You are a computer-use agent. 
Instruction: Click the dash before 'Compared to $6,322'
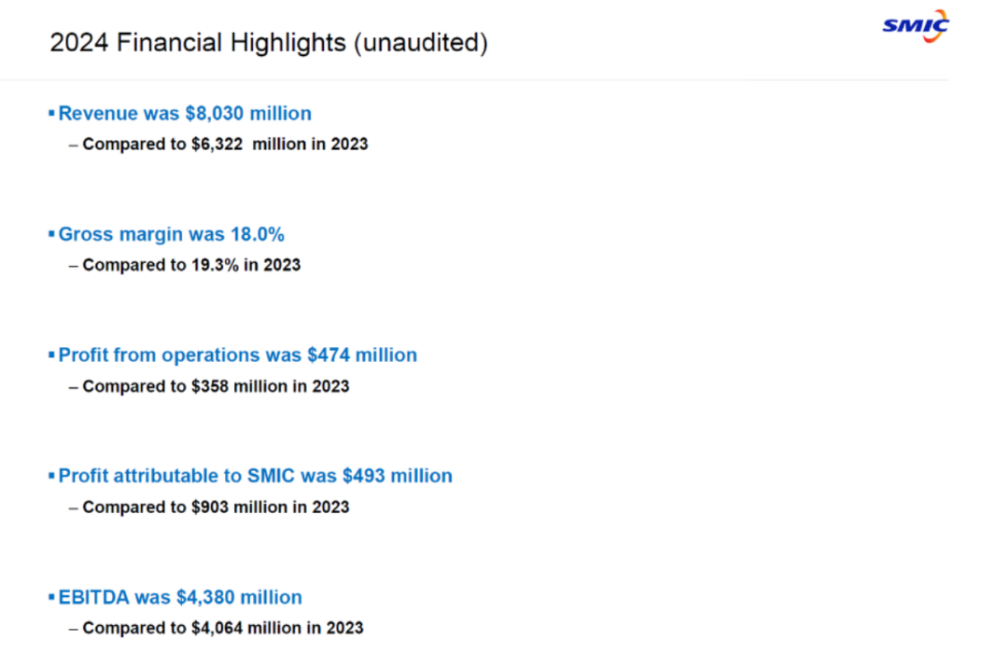click(73, 145)
